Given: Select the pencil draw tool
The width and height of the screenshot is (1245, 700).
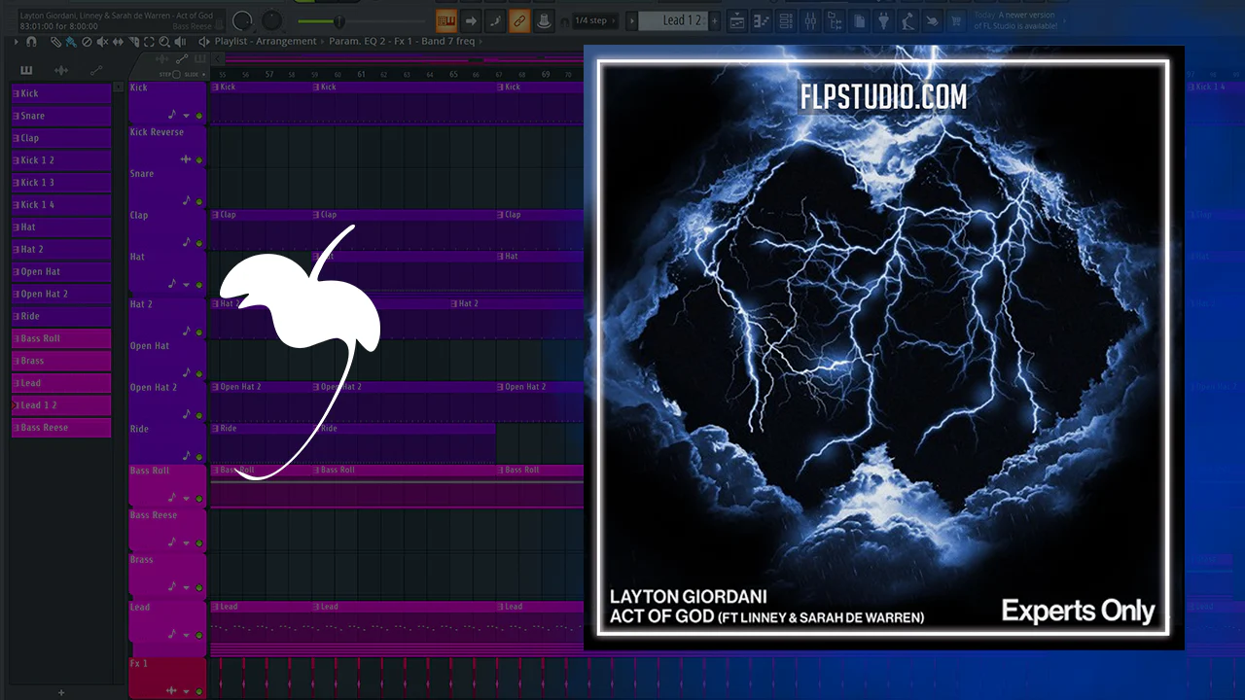Looking at the screenshot, I should 55,42.
